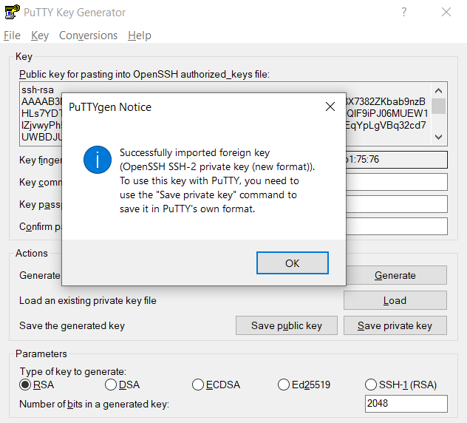Open the Key menu

coord(40,35)
